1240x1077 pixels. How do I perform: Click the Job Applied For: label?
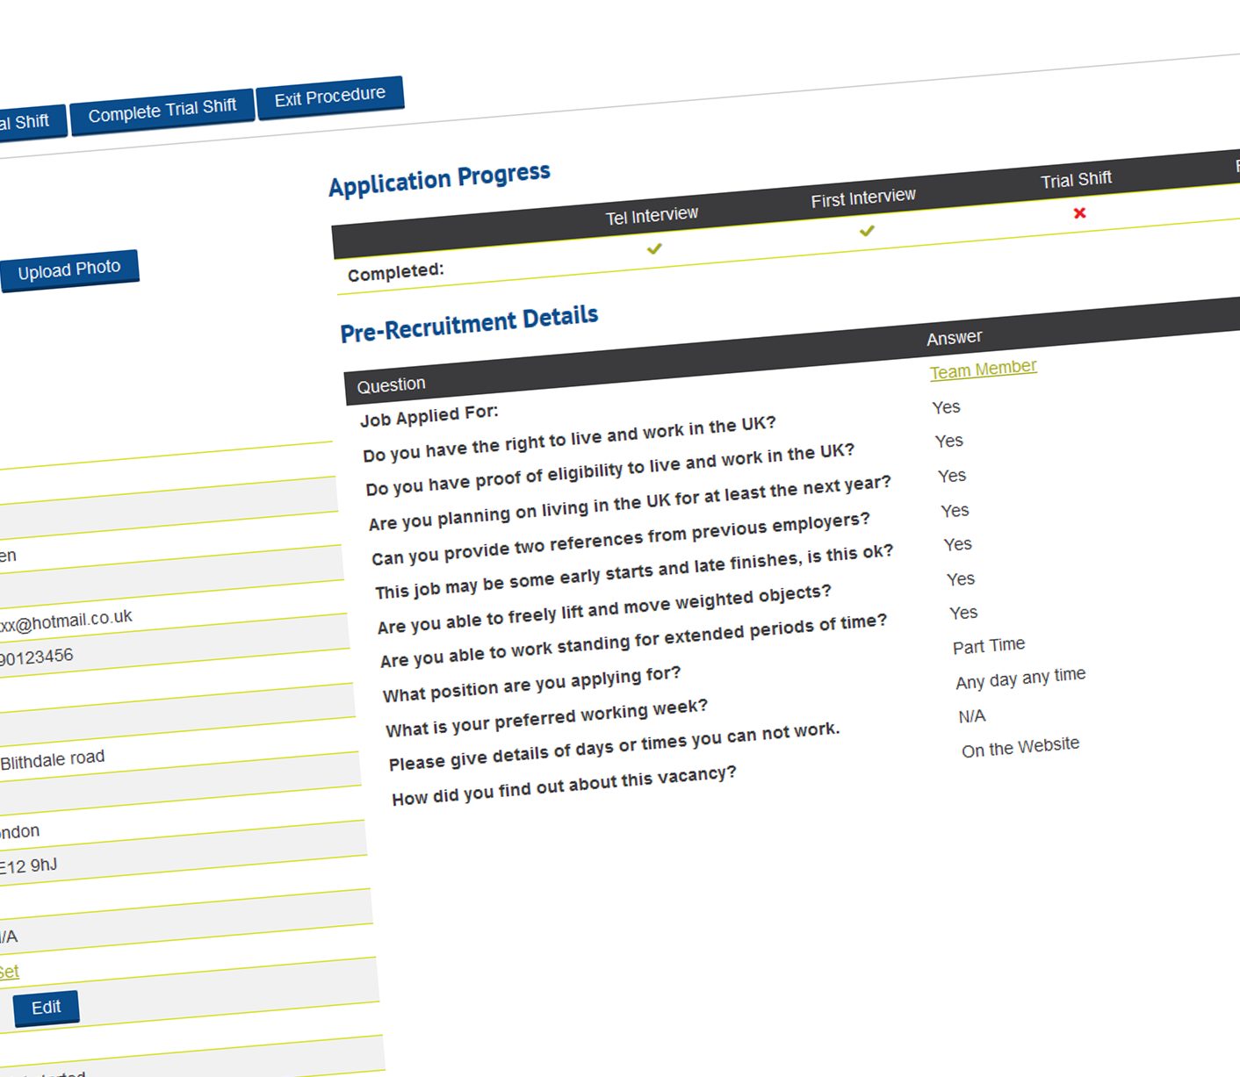tap(429, 415)
